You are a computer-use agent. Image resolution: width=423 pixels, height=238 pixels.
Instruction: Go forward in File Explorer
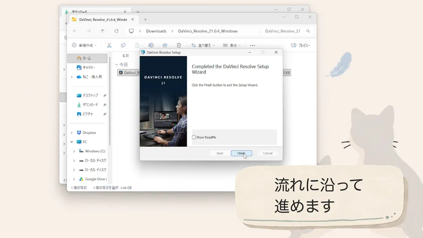pyautogui.click(x=88, y=31)
